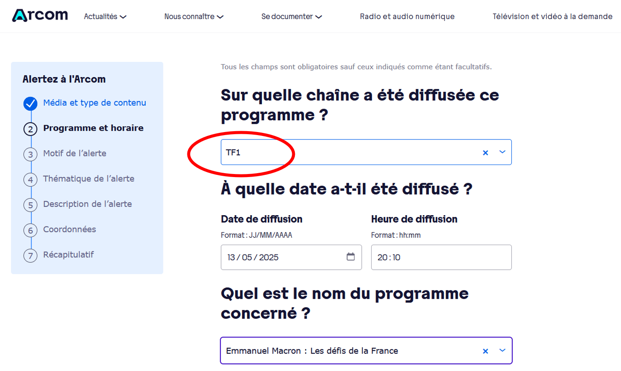Expand the Se documenter menu
The height and width of the screenshot is (371, 621).
click(x=291, y=16)
